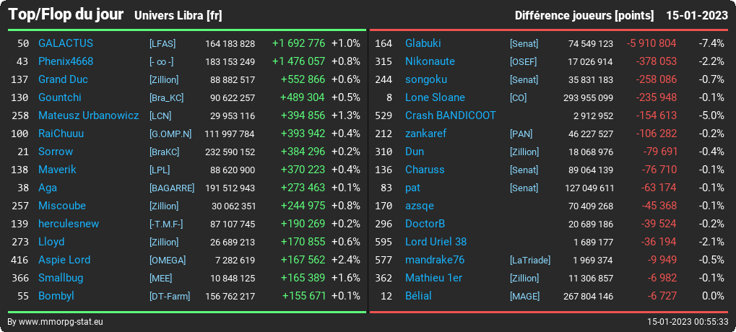Open GALACTUS player name

pyautogui.click(x=66, y=43)
